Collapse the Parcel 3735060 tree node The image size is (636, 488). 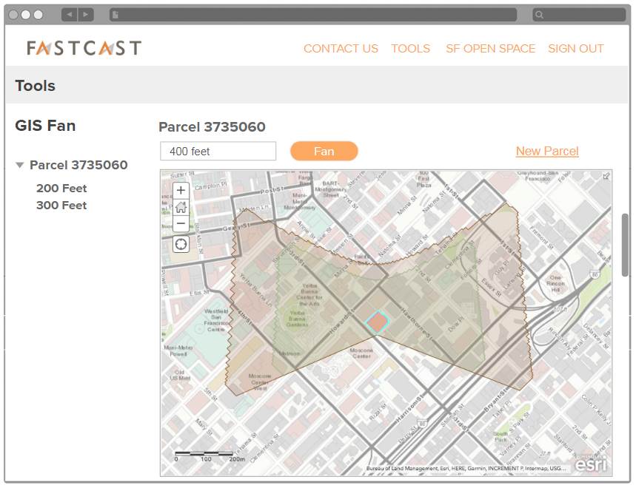click(19, 165)
